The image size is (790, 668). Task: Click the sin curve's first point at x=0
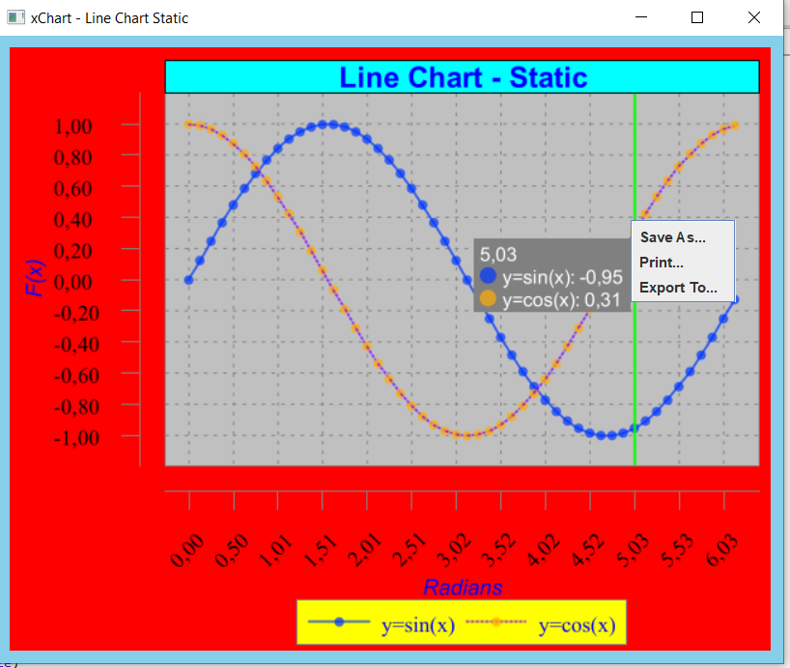coord(188,280)
